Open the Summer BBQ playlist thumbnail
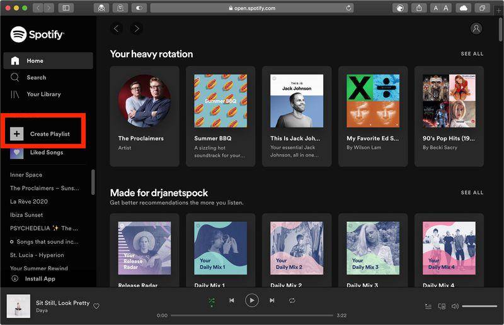This screenshot has height=325, width=504. coord(220,101)
